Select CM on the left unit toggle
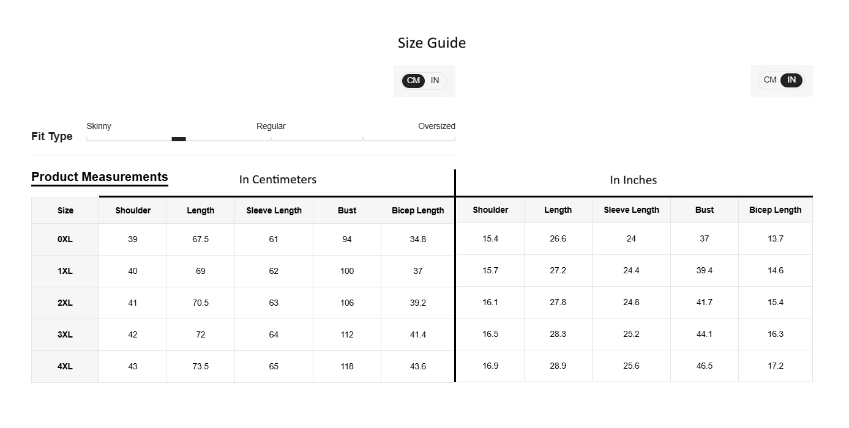The height and width of the screenshot is (428, 849). tap(413, 81)
